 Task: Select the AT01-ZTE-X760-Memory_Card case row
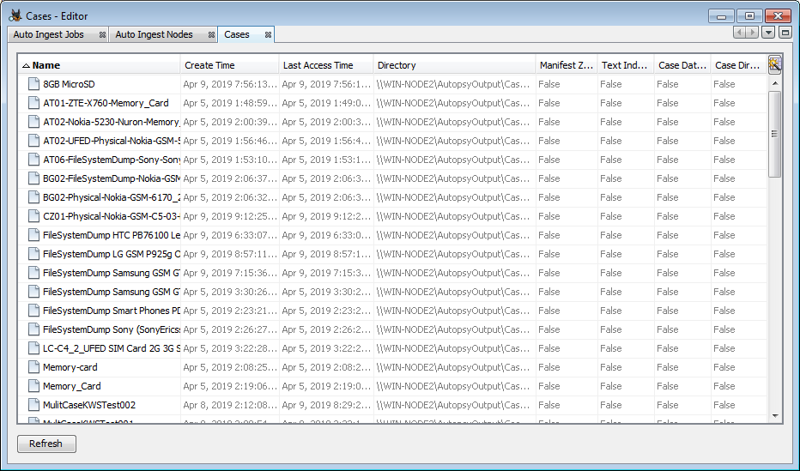click(x=106, y=103)
